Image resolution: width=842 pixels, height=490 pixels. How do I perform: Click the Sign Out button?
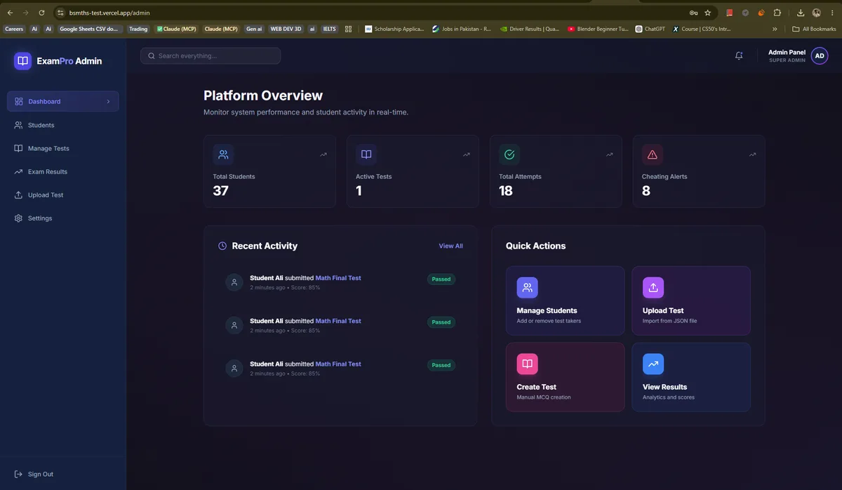tap(34, 474)
